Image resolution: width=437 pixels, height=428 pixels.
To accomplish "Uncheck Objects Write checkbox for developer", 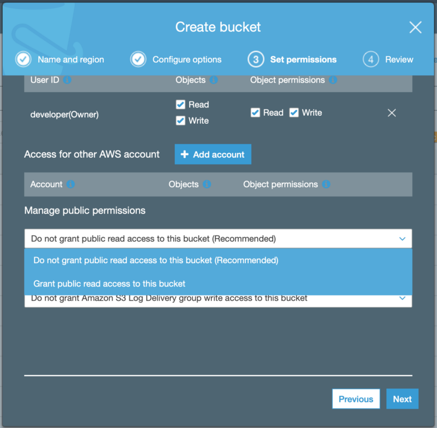I will [181, 121].
